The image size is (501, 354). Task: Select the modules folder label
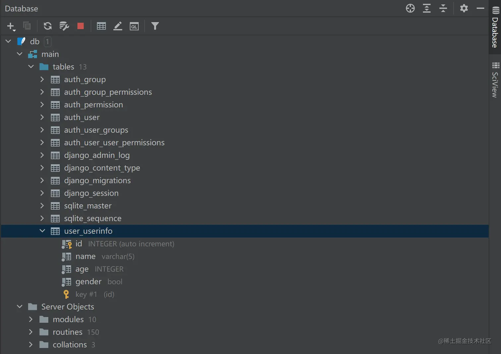[x=68, y=319]
